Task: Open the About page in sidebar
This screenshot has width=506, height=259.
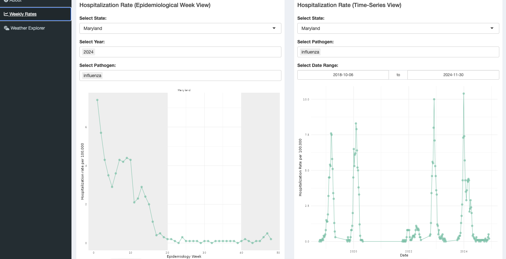Action: click(x=15, y=1)
